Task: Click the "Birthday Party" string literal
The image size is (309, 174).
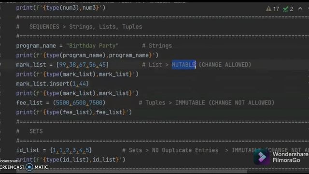Action: [92, 46]
